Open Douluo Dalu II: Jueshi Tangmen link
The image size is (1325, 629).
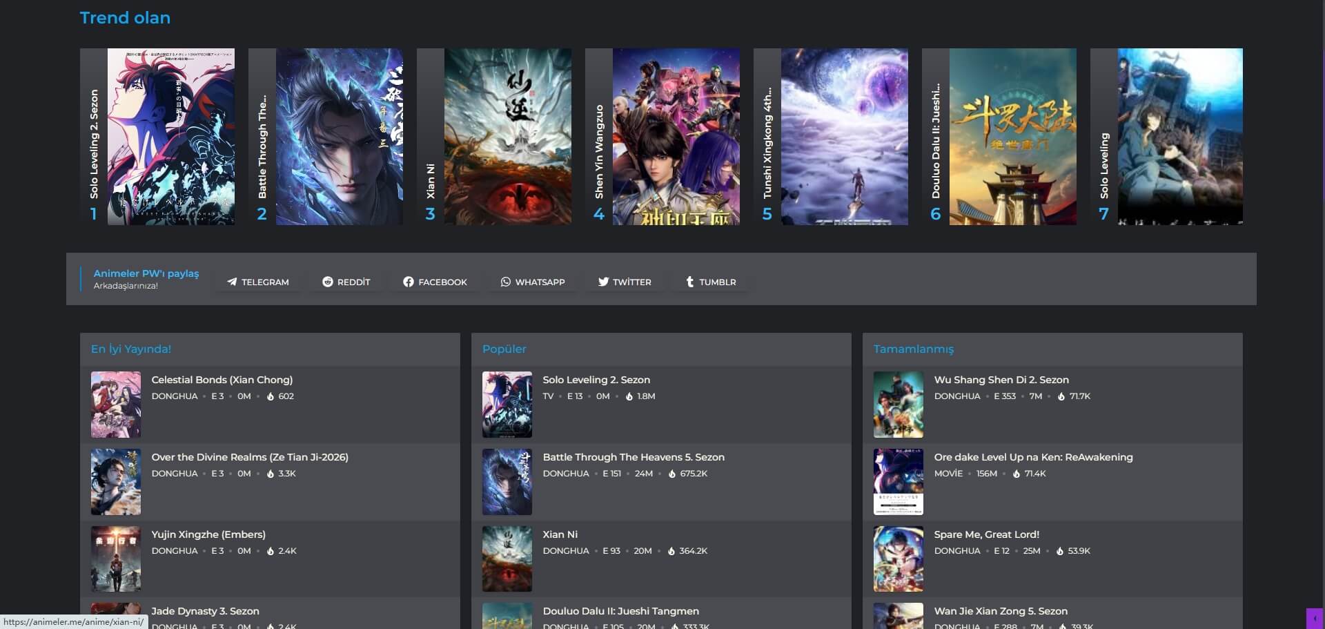click(x=620, y=611)
